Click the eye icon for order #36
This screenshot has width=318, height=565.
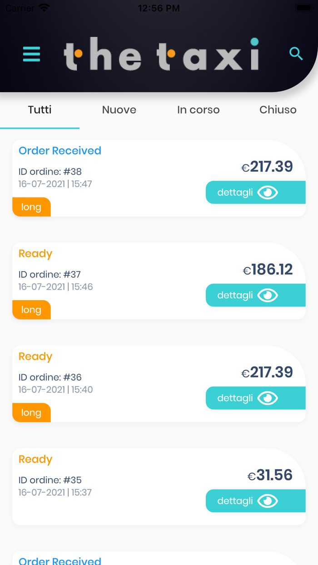coord(268,398)
